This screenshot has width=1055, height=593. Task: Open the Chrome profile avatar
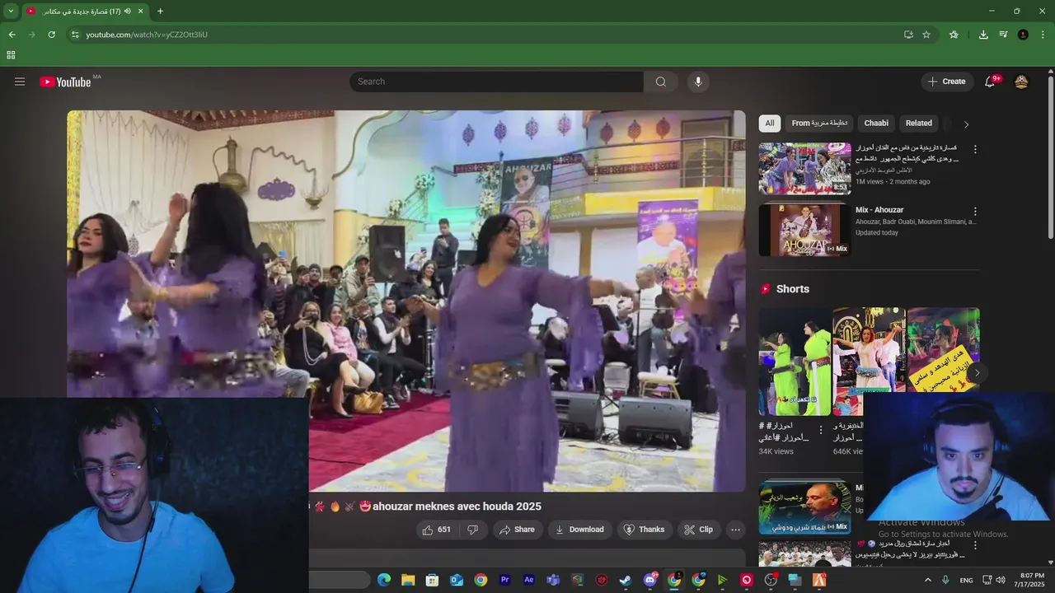(1023, 35)
